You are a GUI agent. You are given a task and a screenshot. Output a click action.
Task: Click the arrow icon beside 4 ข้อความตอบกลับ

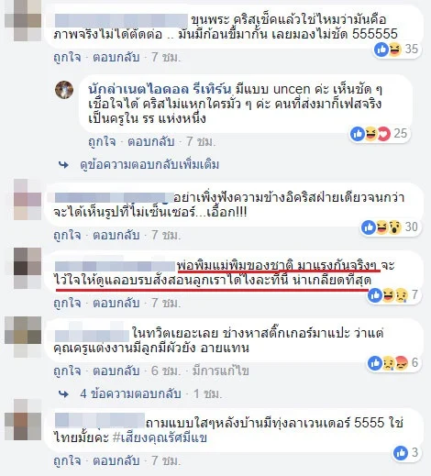click(x=63, y=394)
